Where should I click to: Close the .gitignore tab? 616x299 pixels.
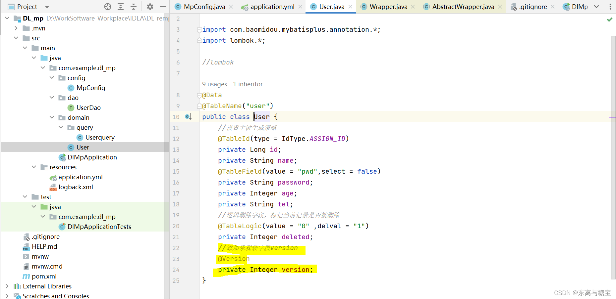click(553, 7)
